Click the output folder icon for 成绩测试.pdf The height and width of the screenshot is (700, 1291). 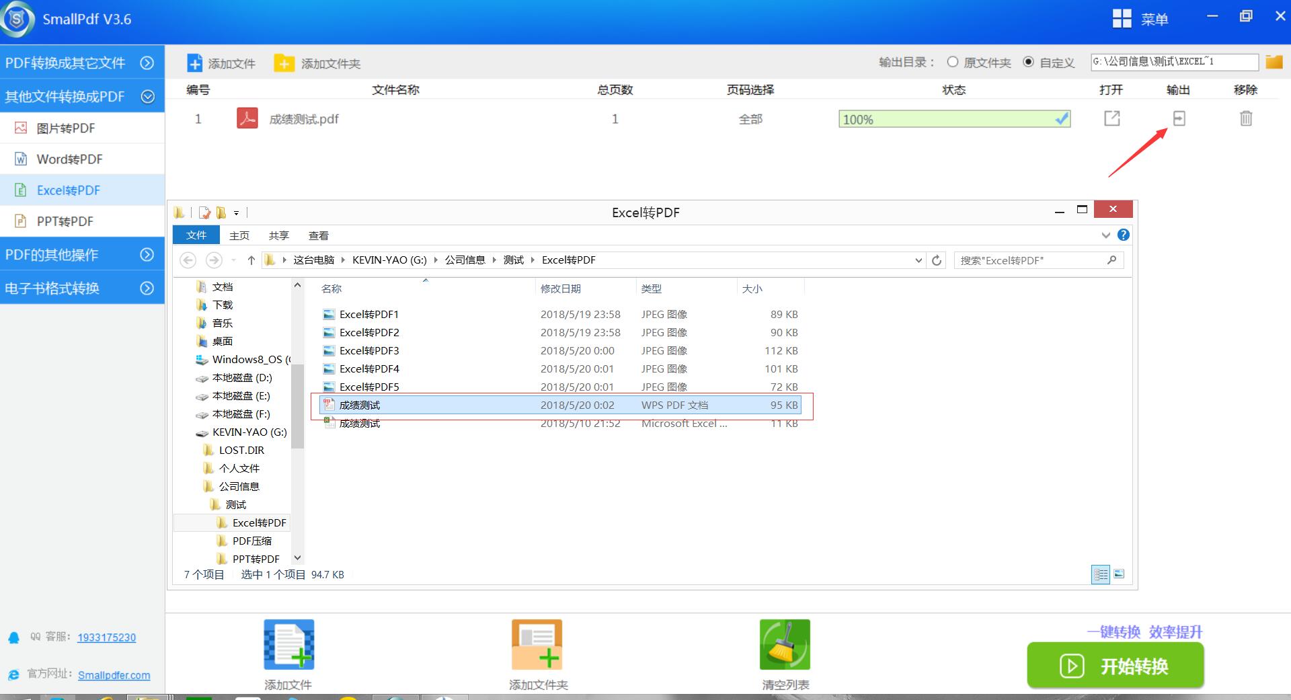[1179, 118]
